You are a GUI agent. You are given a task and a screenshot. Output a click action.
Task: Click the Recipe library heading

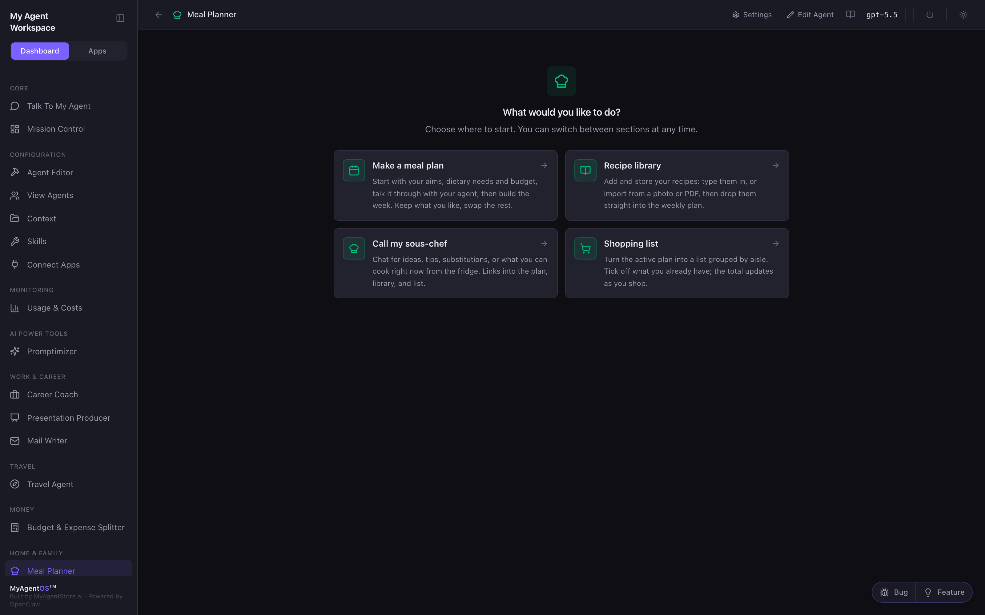[x=632, y=165]
